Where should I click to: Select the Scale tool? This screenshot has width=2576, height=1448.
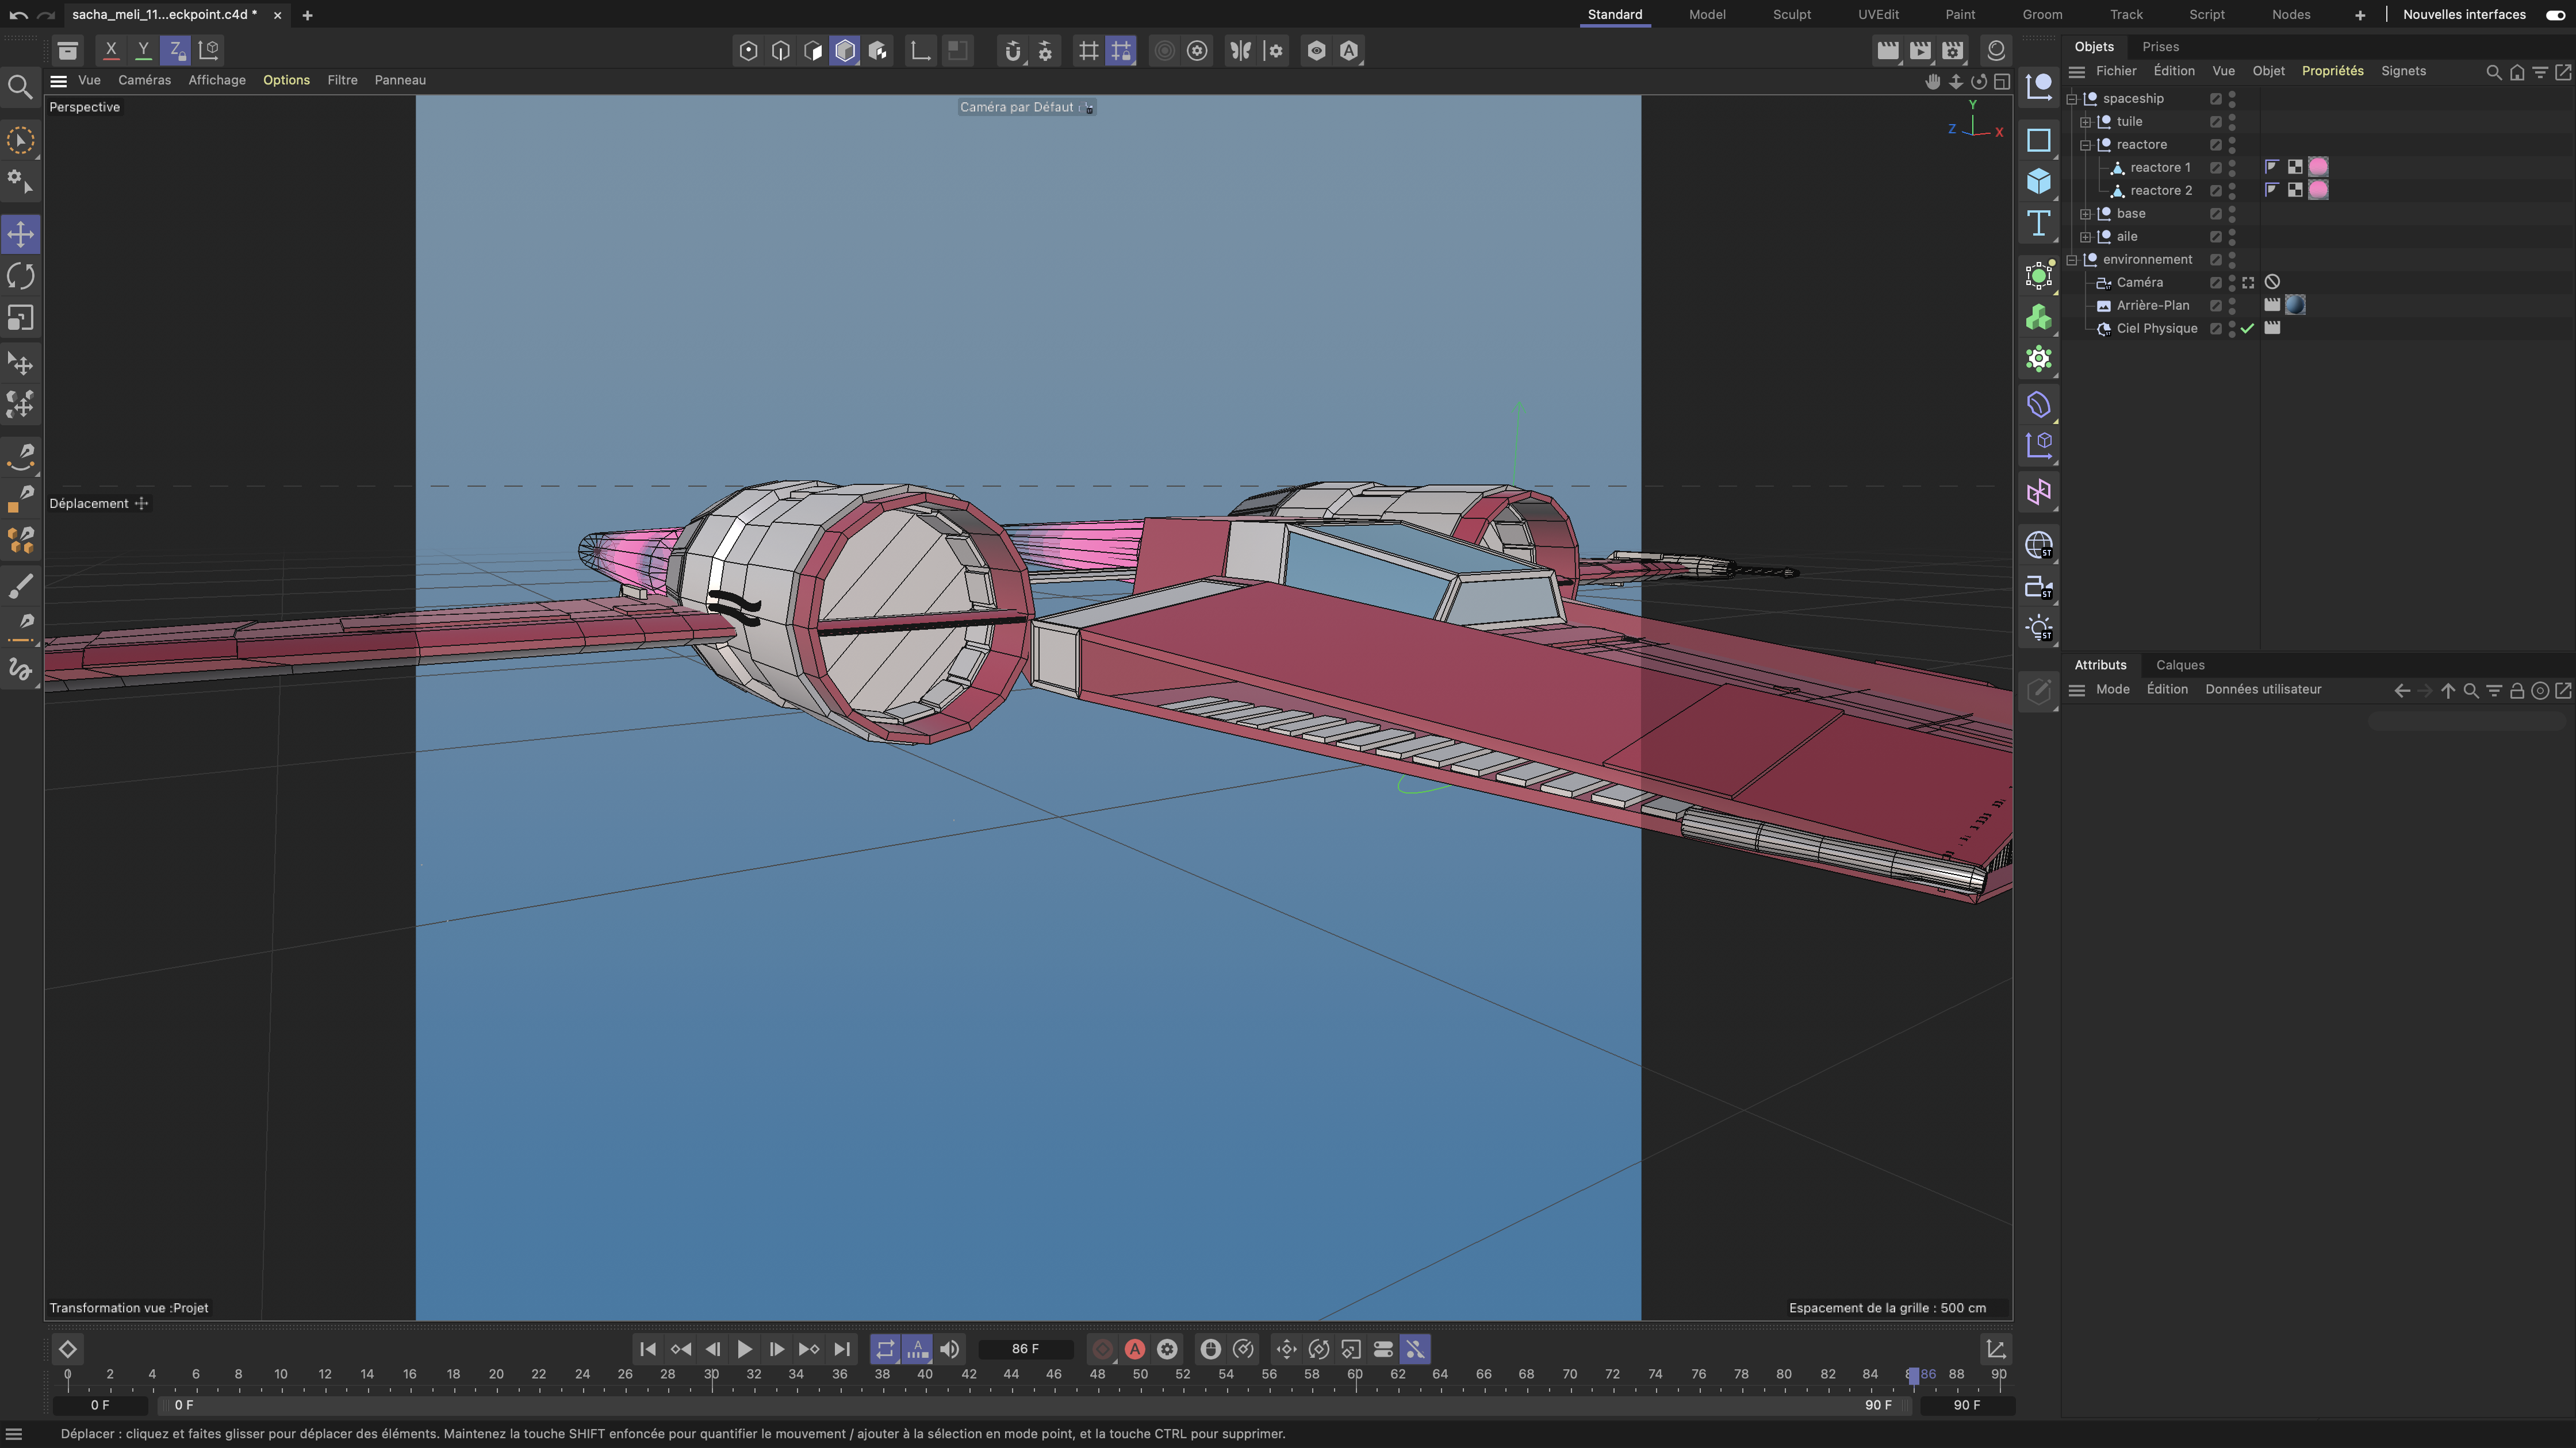21,318
